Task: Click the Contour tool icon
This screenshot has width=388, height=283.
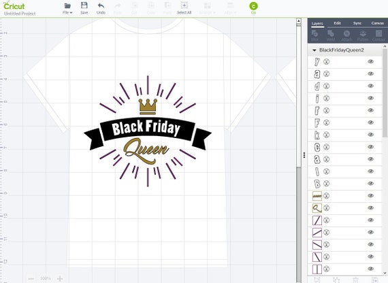Action: pos(378,35)
